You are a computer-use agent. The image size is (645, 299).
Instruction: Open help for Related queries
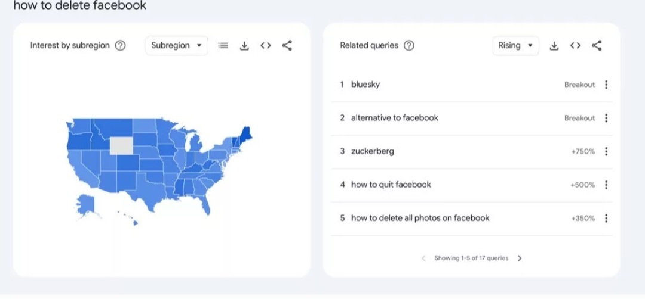(x=409, y=45)
